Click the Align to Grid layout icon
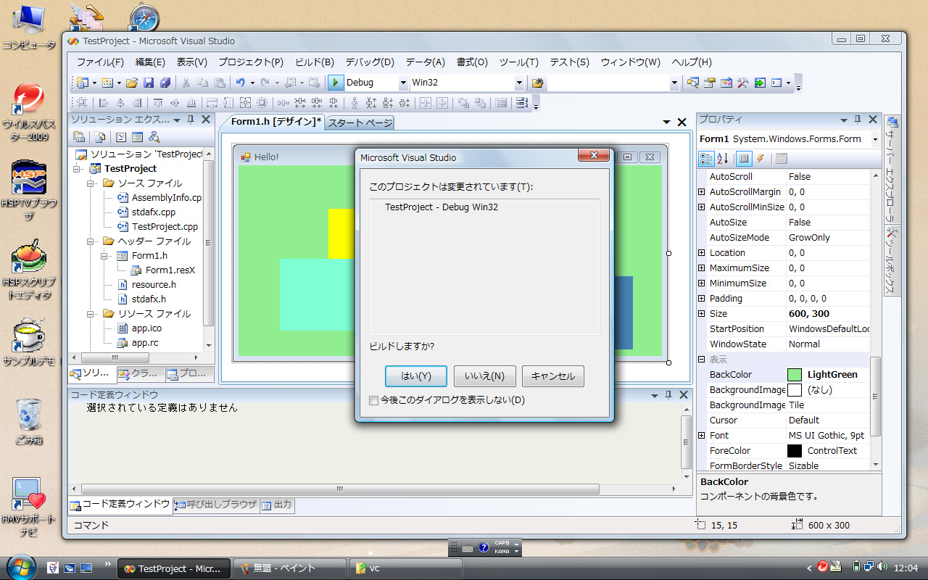Viewport: 928px width, 580px height. (82, 103)
